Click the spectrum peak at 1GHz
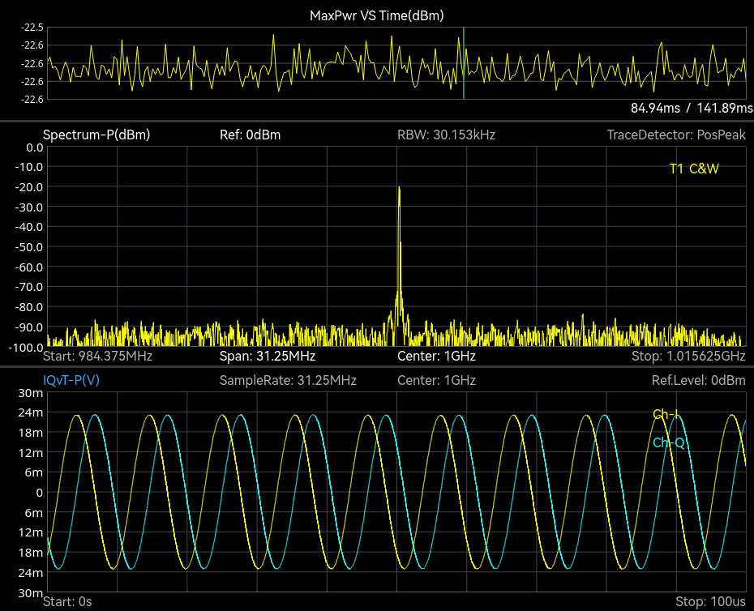754x611 pixels. click(x=399, y=189)
